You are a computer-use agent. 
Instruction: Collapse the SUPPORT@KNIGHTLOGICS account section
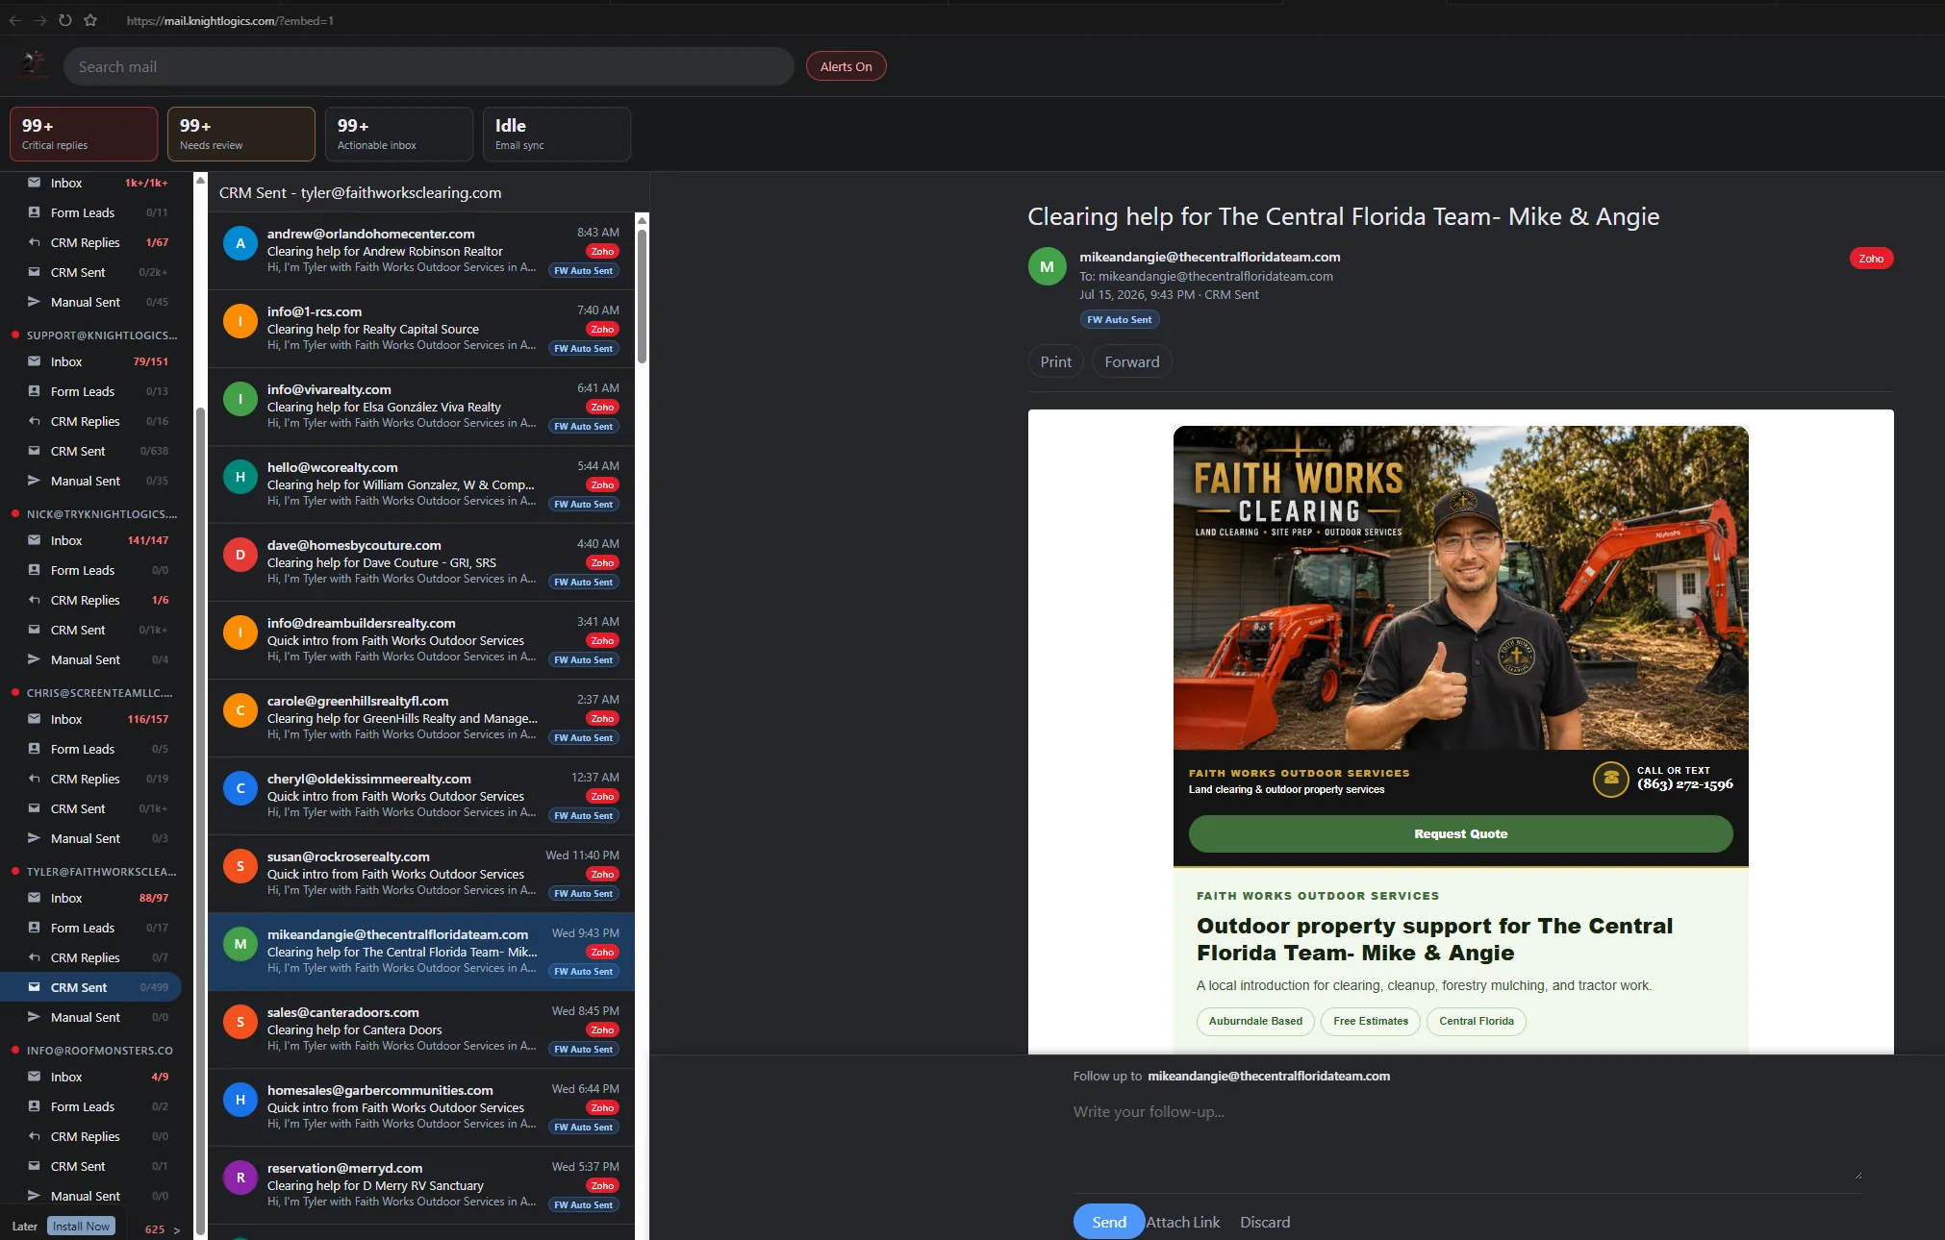click(94, 335)
